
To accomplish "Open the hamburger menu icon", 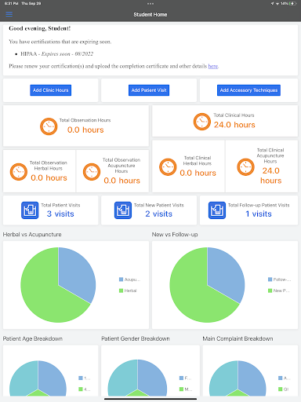I will 9,14.
